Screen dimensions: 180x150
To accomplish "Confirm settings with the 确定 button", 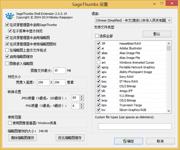I will pos(129,141).
